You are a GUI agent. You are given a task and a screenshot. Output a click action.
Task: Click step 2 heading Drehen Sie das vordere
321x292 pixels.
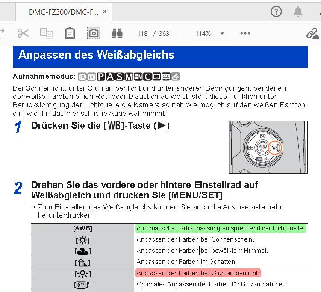pyautogui.click(x=144, y=190)
